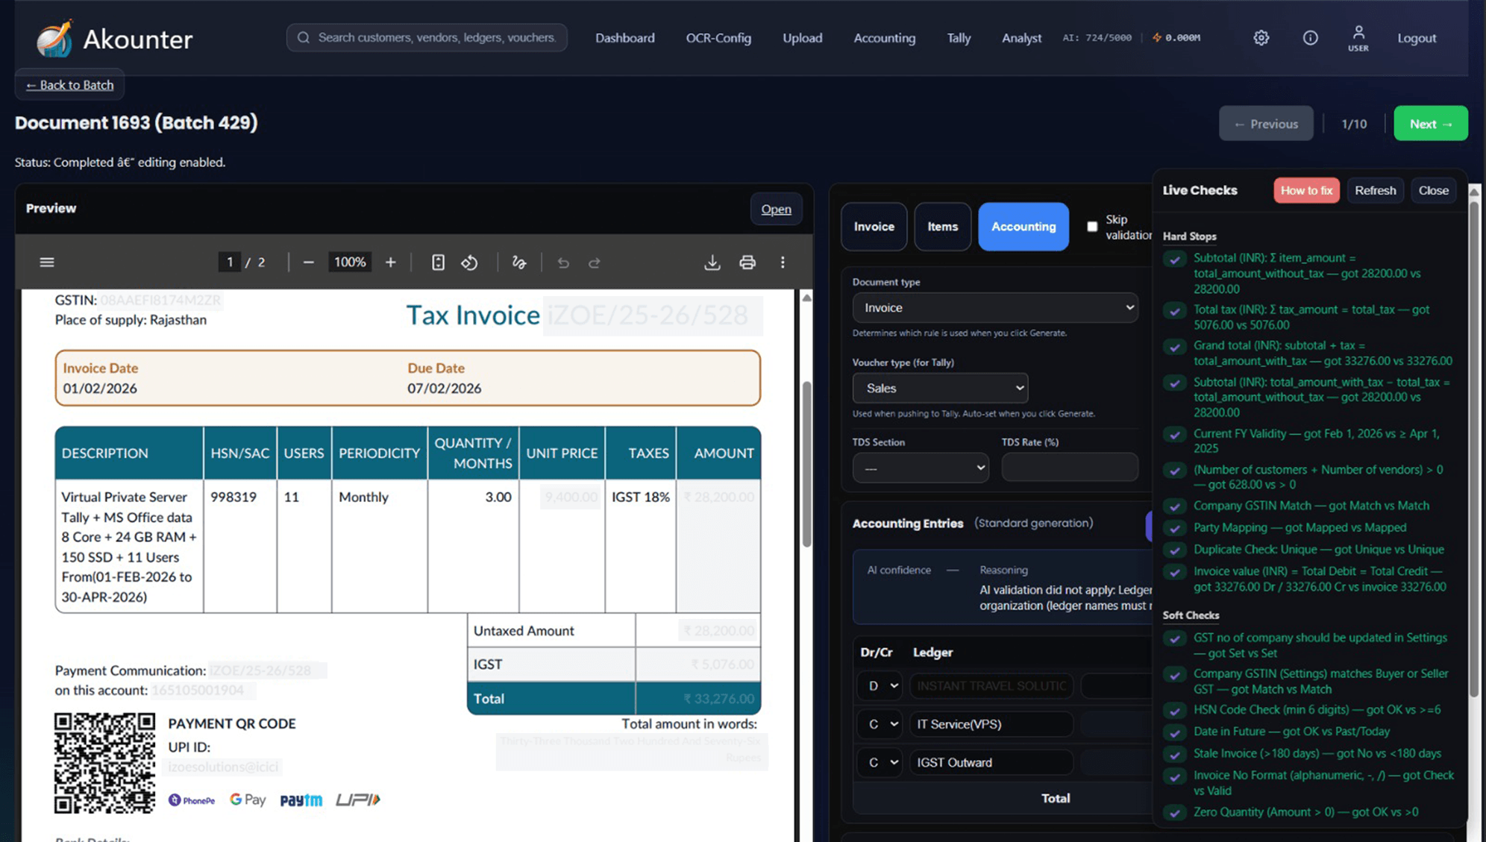Print the invoice PDF
1486x842 pixels.
[747, 262]
